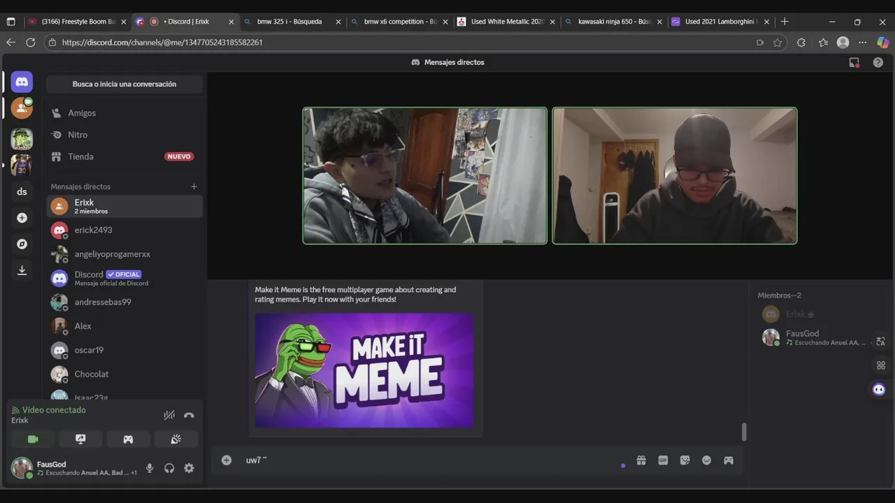Open the sticker picker
Image resolution: width=895 pixels, height=503 pixels.
click(685, 460)
